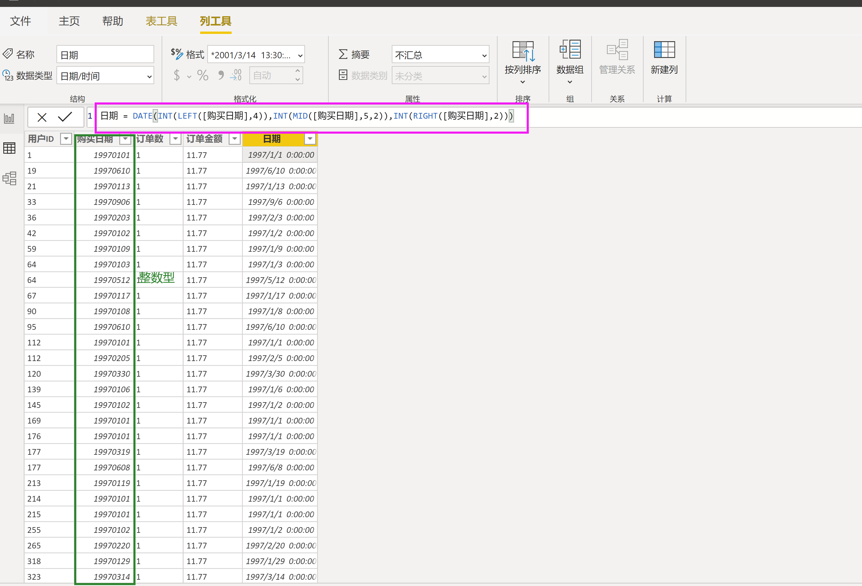Click cell 1997/6/10 for user 19
Screen dimensions: 862x586
280,171
